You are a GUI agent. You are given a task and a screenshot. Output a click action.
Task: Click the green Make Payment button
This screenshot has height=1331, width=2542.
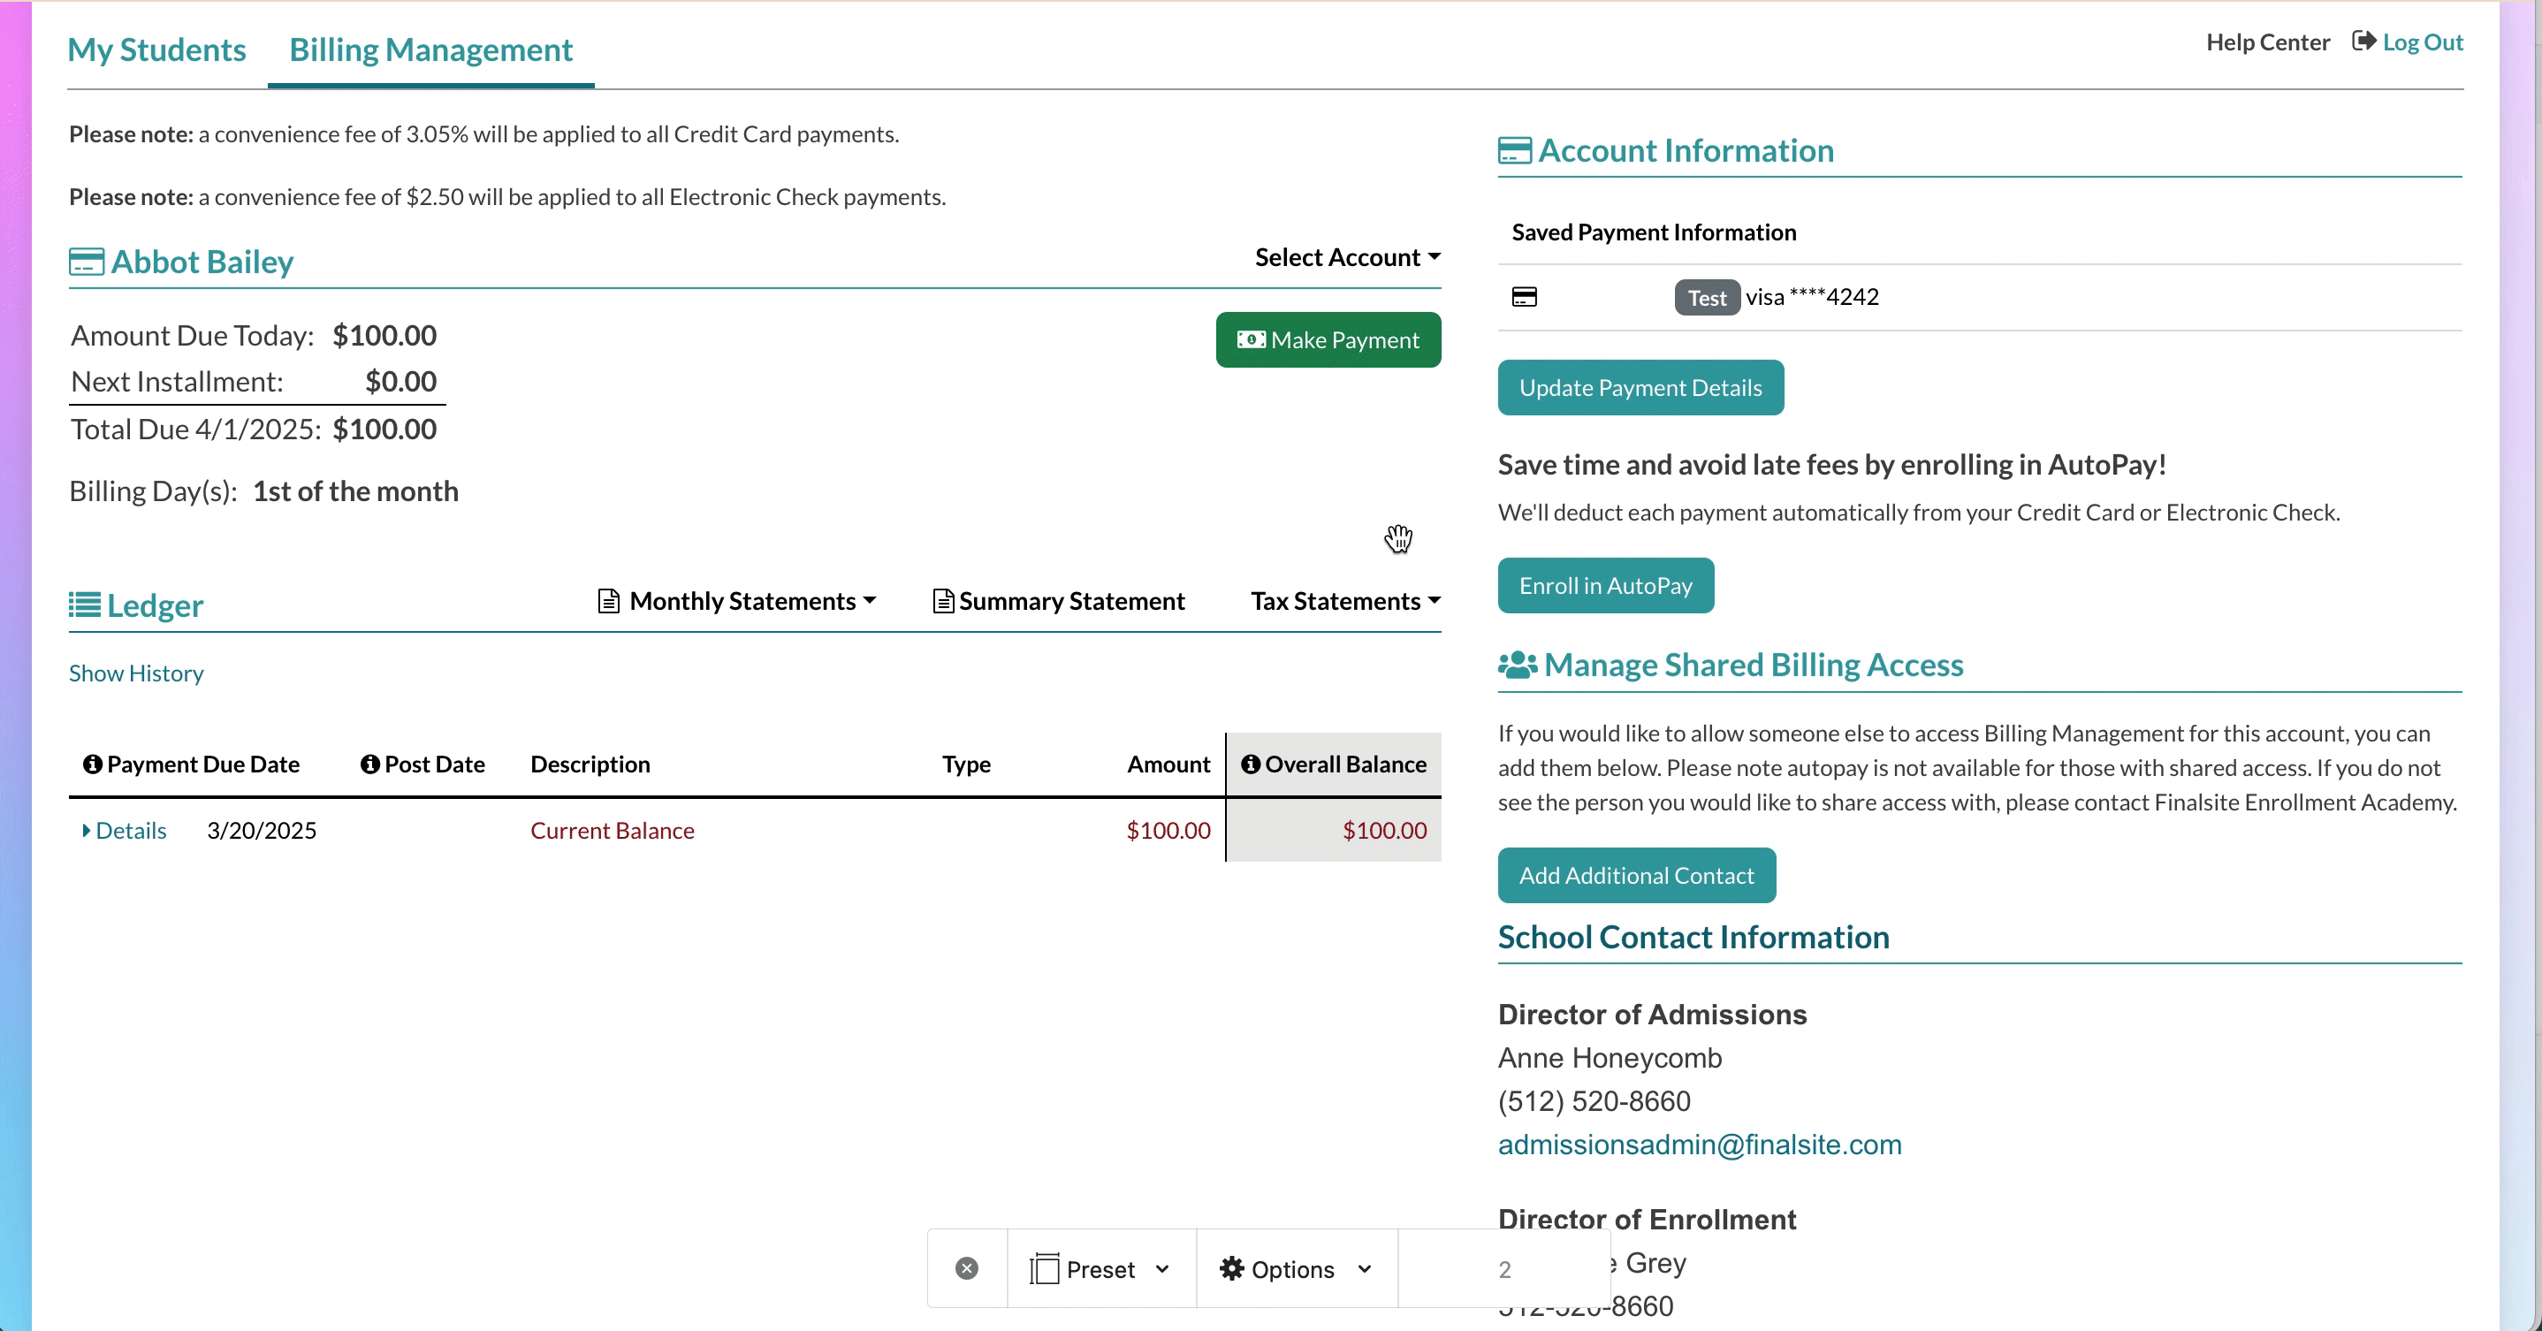tap(1328, 340)
